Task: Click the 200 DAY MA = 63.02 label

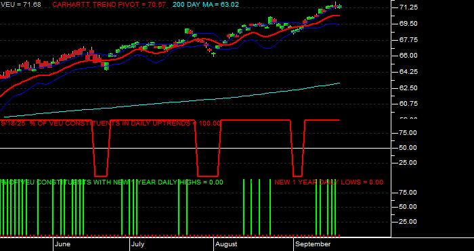Action: click(x=206, y=5)
